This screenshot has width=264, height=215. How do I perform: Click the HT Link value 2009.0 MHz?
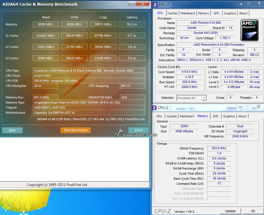189,87
